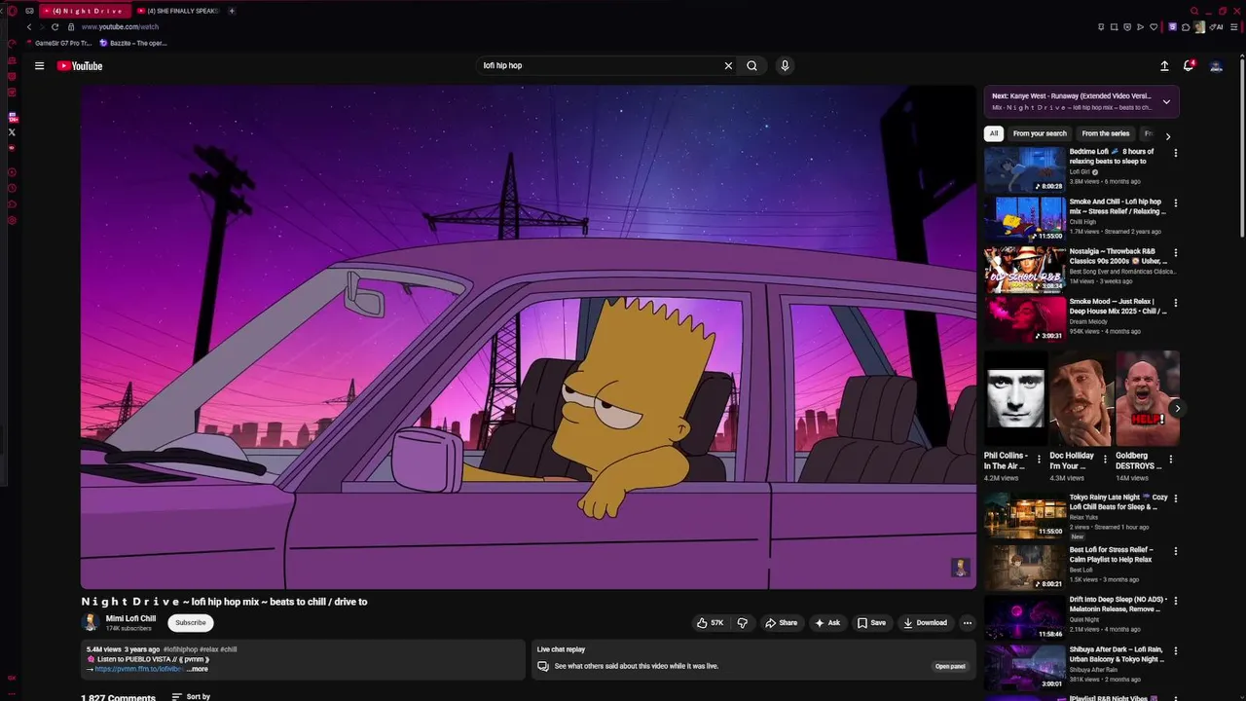Go back with browser back arrow
The image size is (1246, 701).
(29, 27)
